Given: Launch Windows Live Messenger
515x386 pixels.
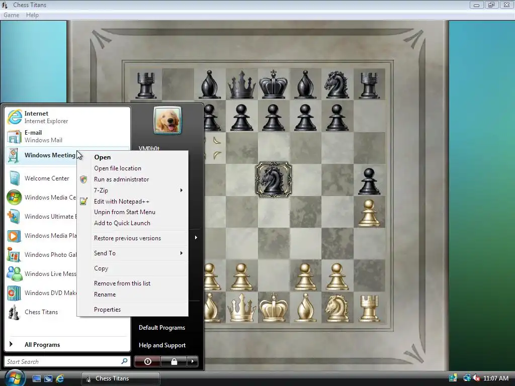Looking at the screenshot, I should (41, 273).
